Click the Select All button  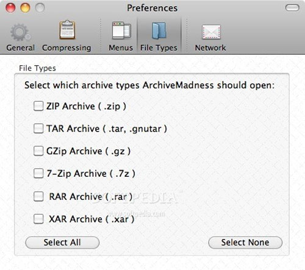click(62, 243)
